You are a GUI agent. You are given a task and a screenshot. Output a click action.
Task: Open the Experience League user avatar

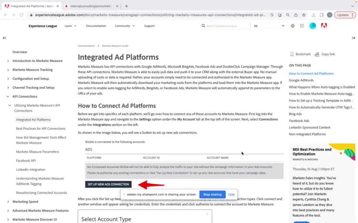313,26
